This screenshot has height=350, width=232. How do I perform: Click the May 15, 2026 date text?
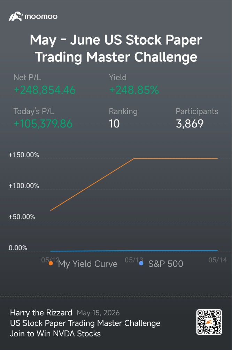[x=98, y=313]
